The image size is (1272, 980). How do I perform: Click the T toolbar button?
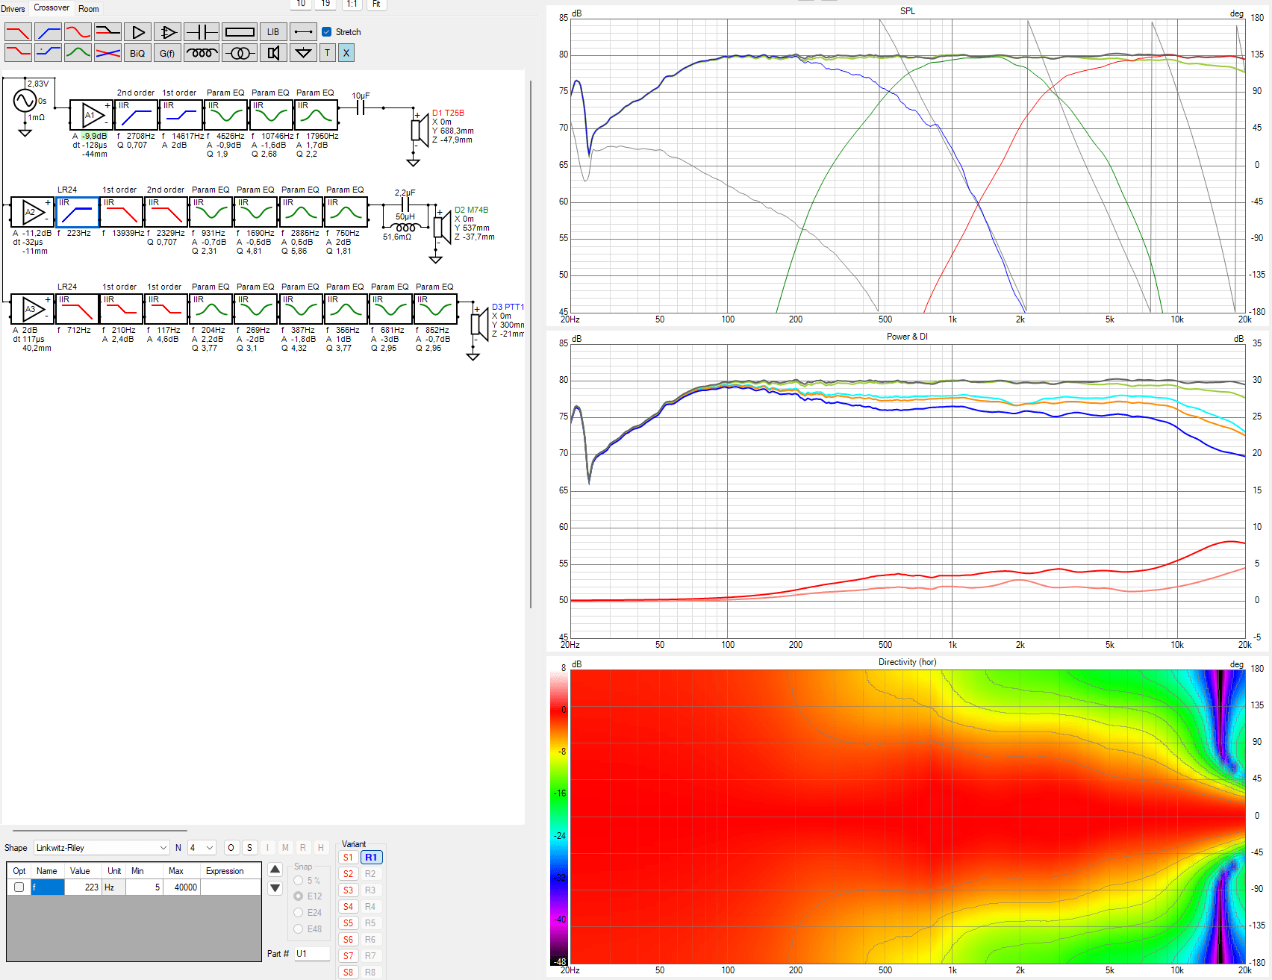pyautogui.click(x=327, y=53)
